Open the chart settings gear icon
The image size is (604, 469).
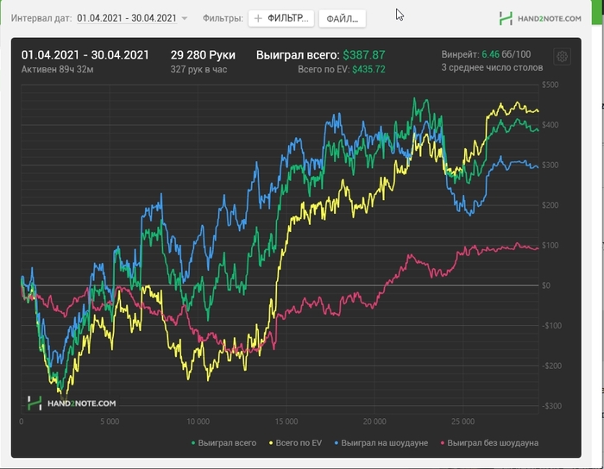[562, 57]
